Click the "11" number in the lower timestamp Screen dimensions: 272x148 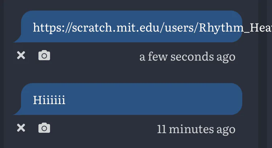[161, 129]
